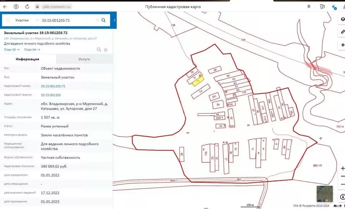Click the search magnifier icon
Image resolution: width=345 pixels, height=209 pixels.
104,20
